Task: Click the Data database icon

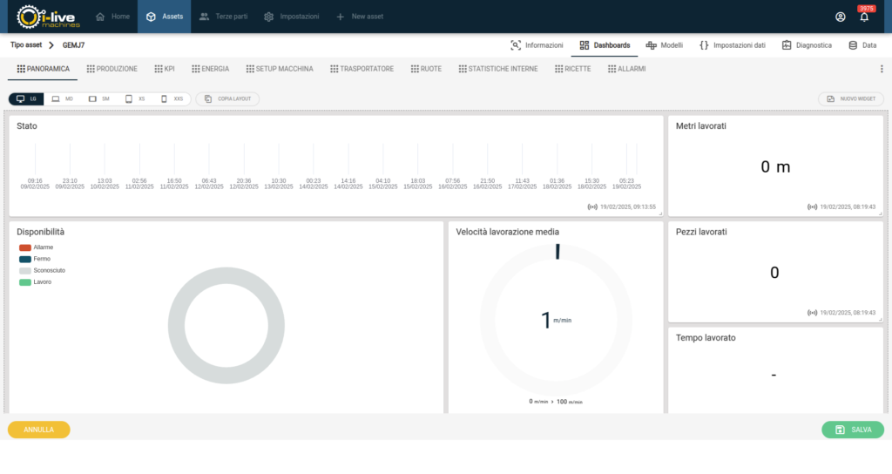Action: (853, 45)
